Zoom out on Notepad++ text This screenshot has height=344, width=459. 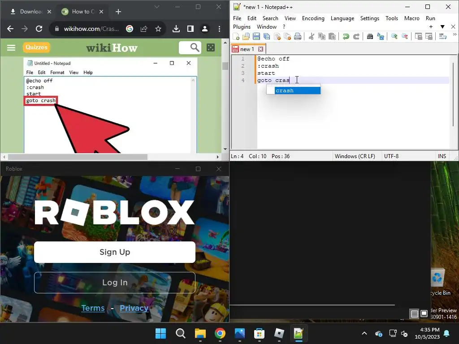pos(405,37)
